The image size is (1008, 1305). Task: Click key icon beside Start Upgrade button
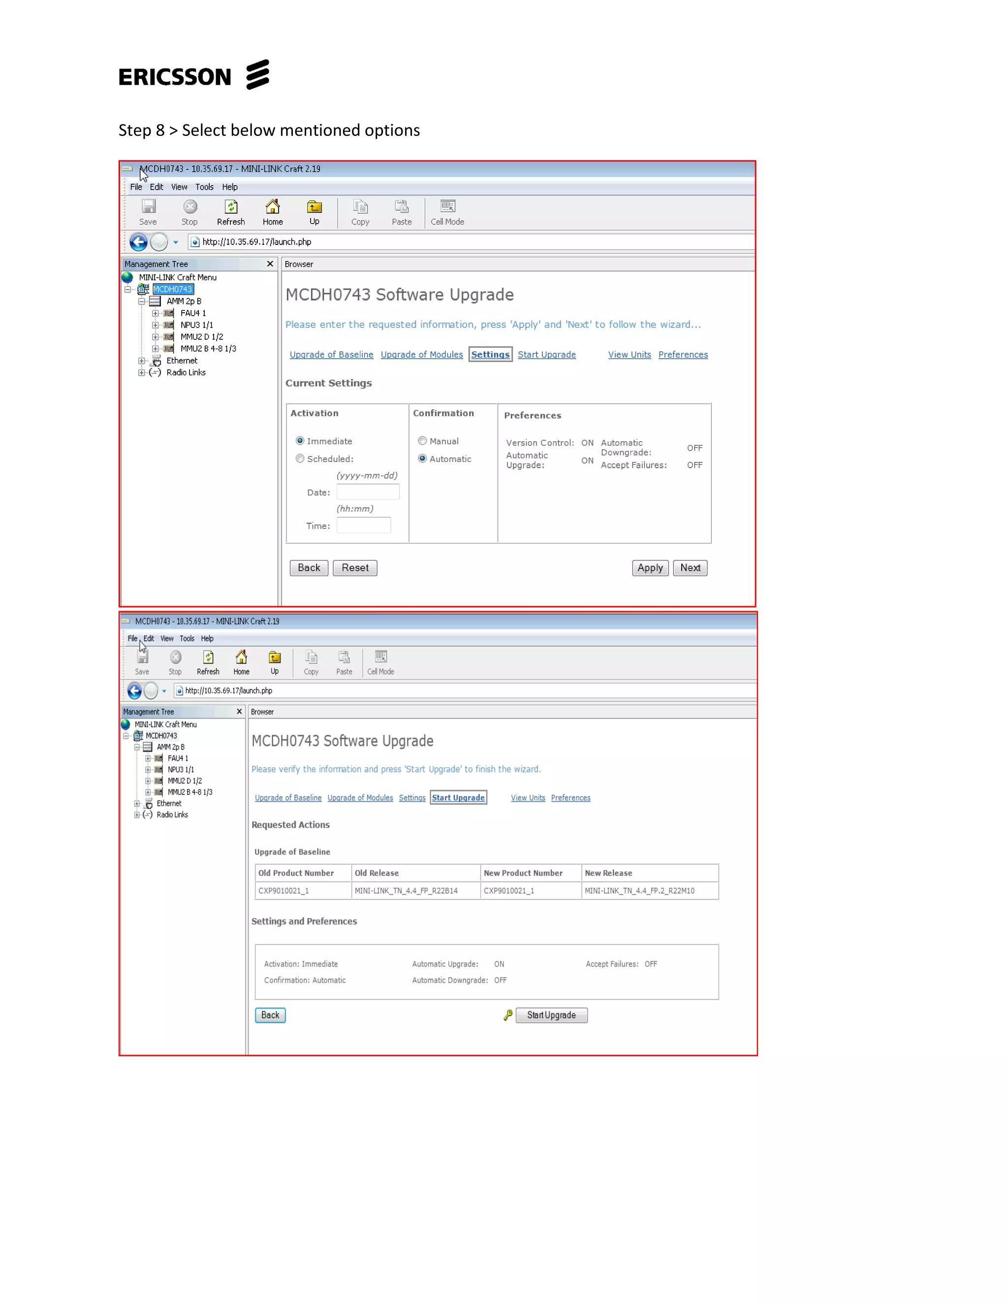click(x=508, y=1015)
